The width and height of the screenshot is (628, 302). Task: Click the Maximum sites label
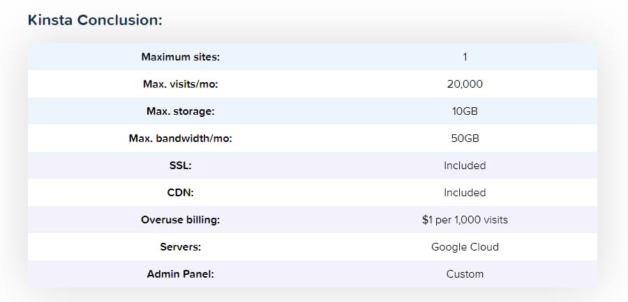180,57
